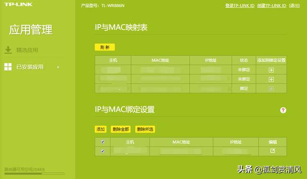Click the edit pencil icon in binding row

272,151
